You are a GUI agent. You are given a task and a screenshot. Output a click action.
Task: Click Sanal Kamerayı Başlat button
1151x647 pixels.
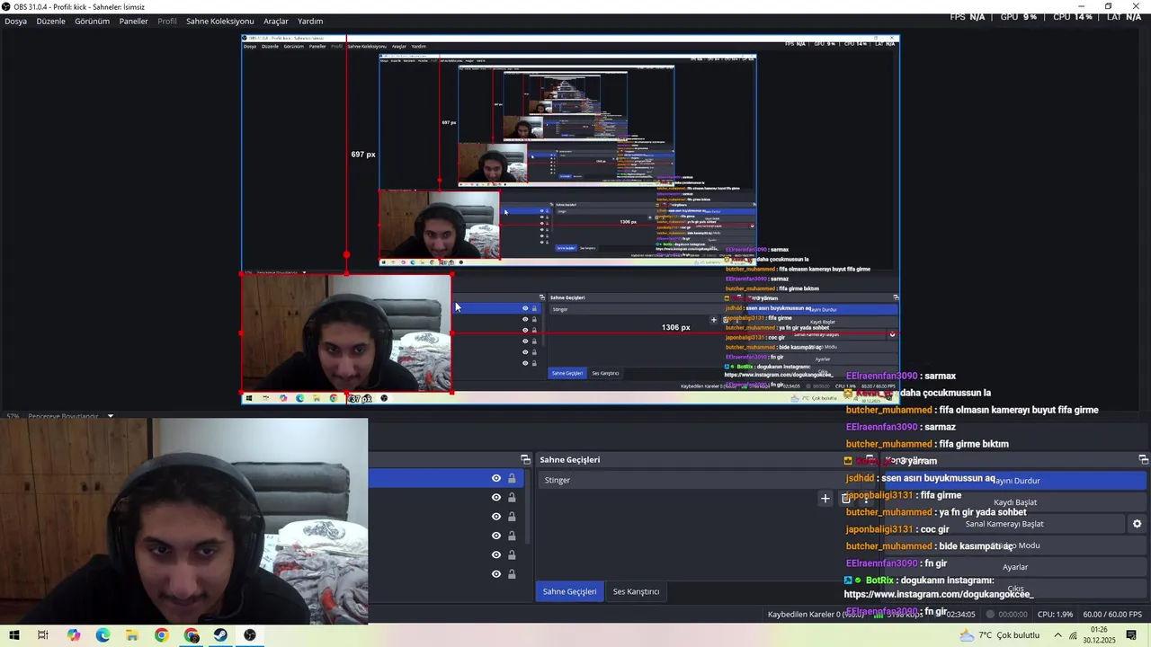tap(1004, 524)
